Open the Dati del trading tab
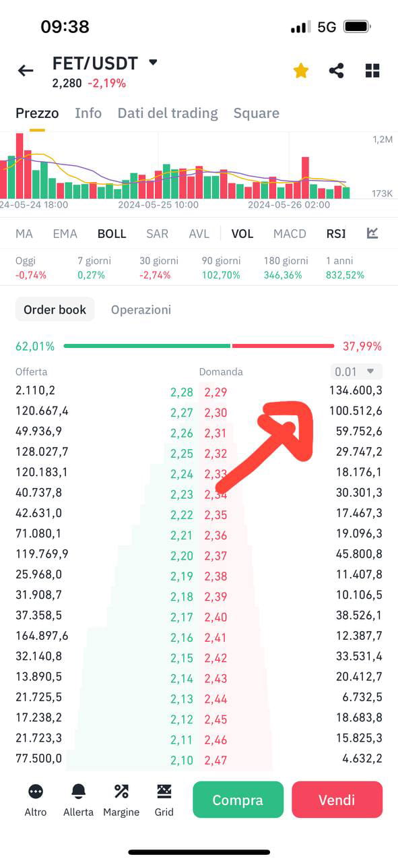Image resolution: width=398 pixels, height=863 pixels. [167, 113]
